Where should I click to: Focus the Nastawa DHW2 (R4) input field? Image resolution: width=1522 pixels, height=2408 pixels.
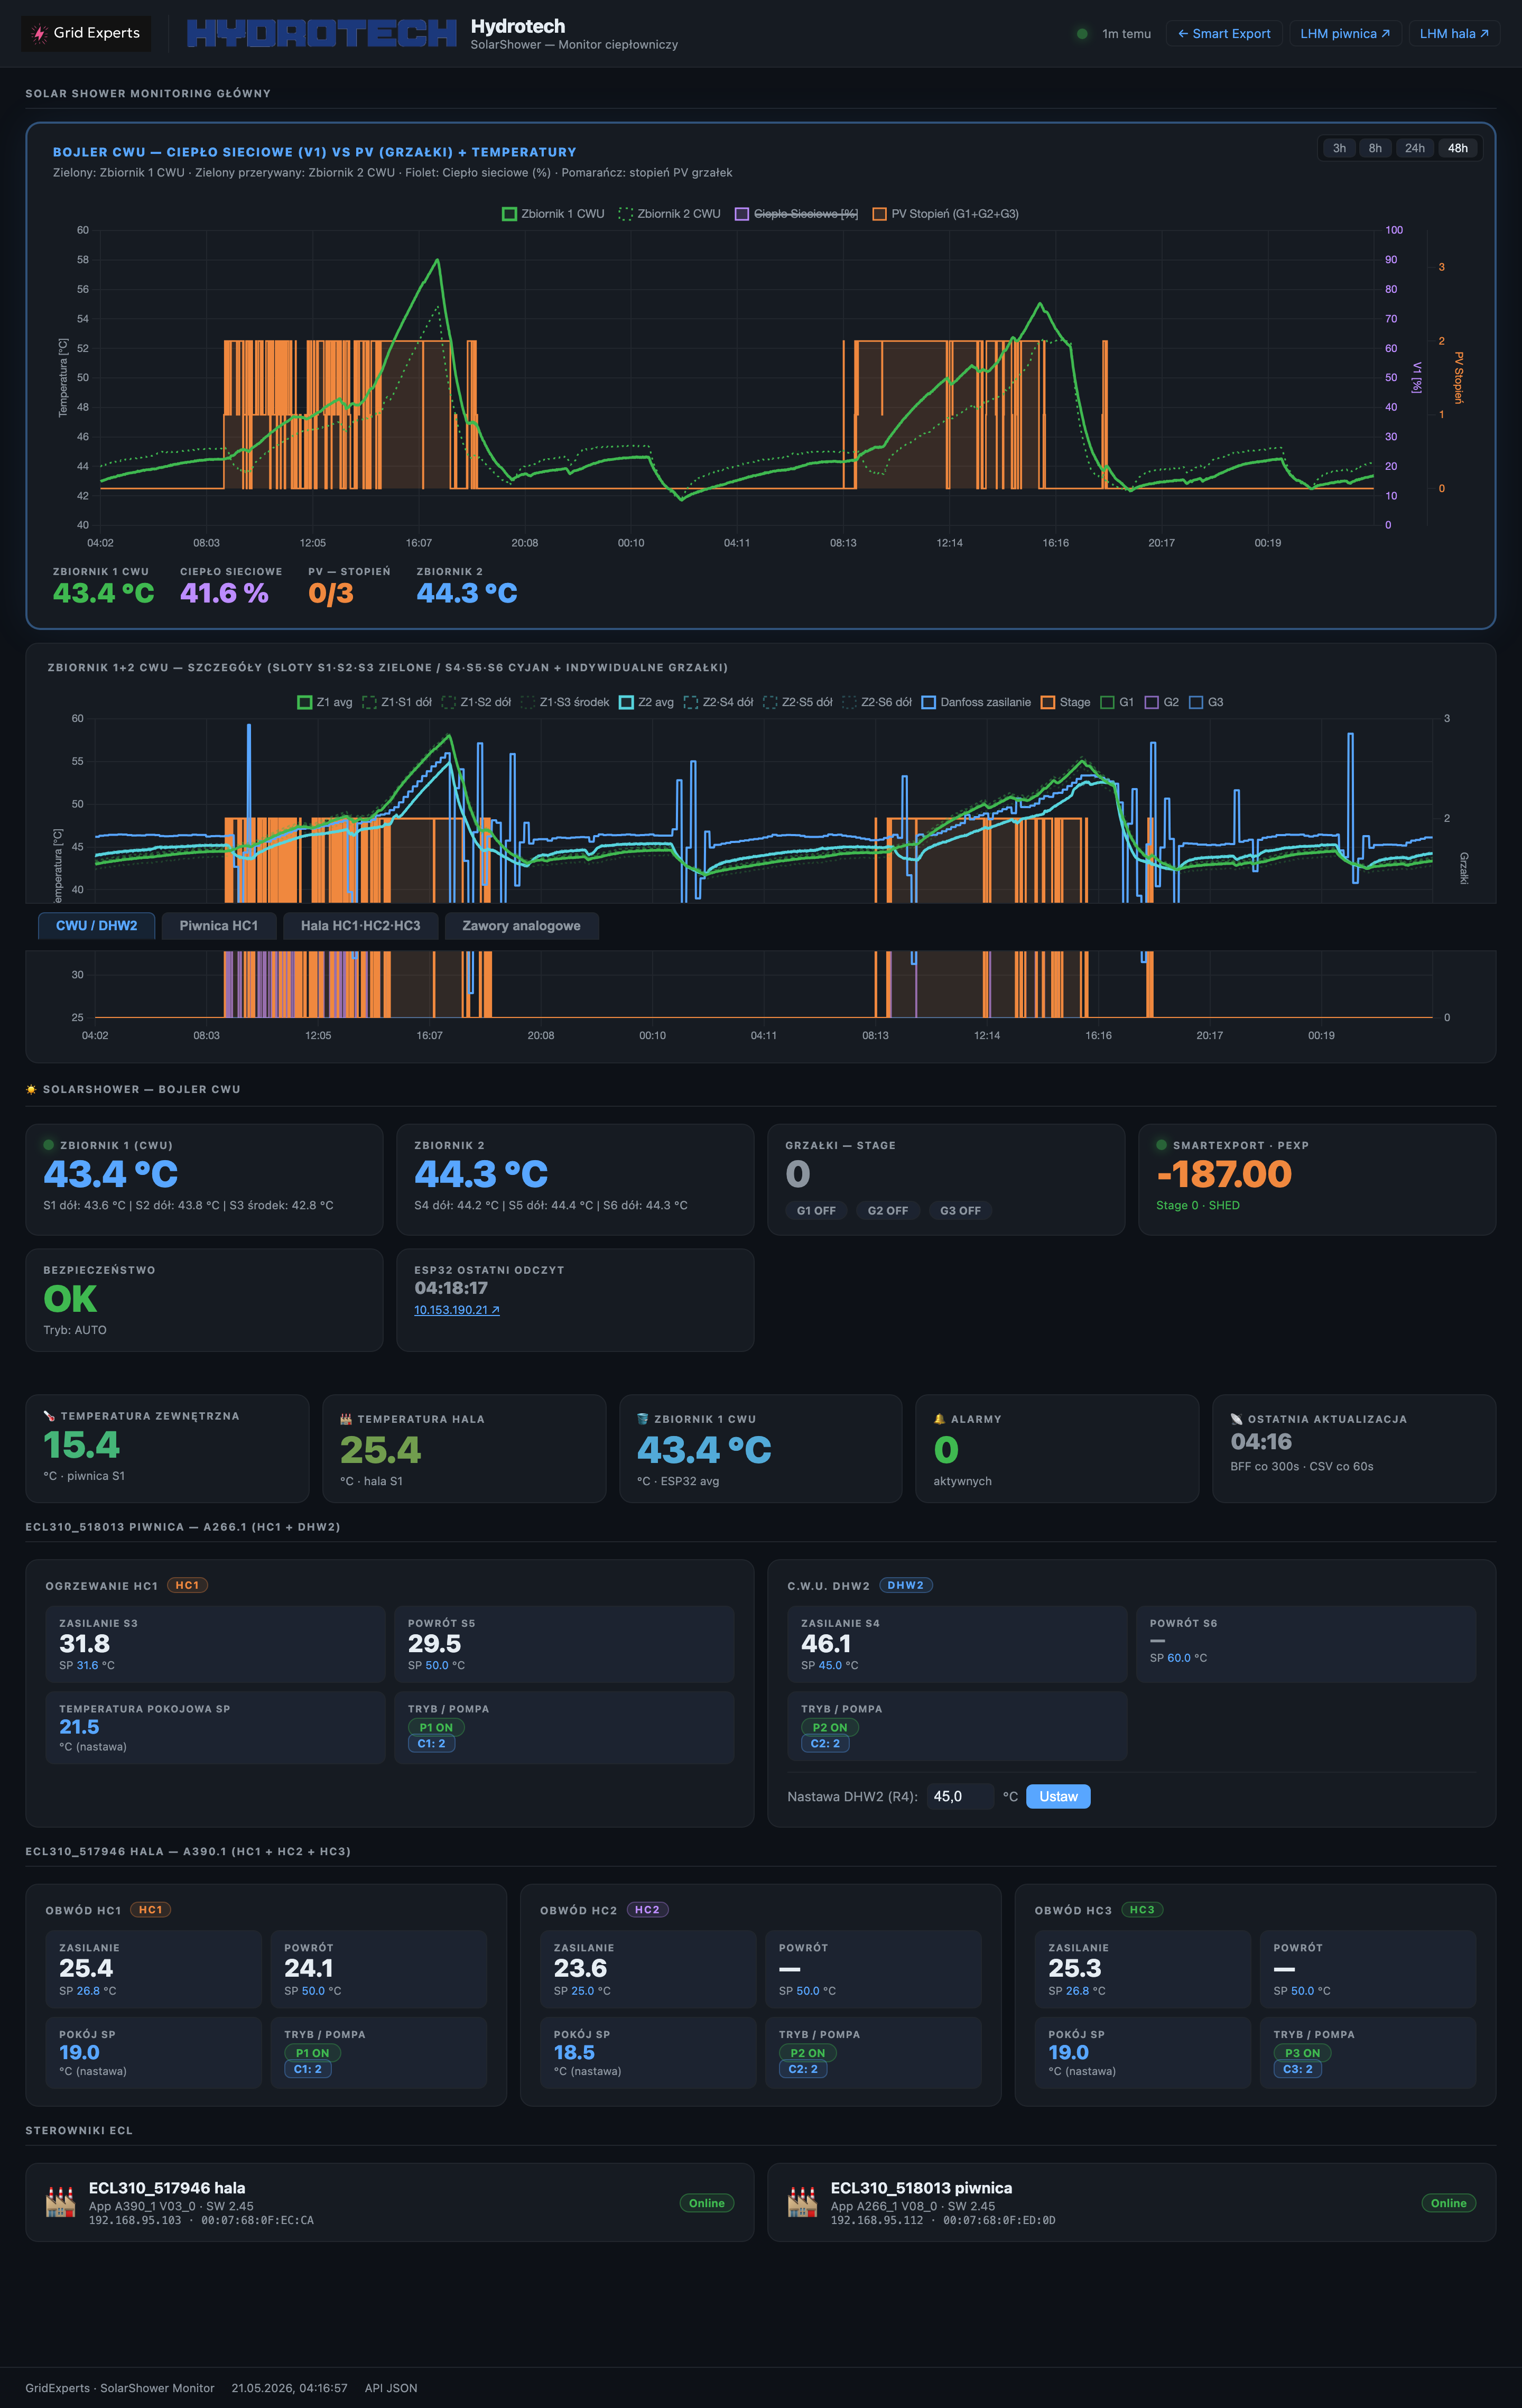[x=960, y=1796]
